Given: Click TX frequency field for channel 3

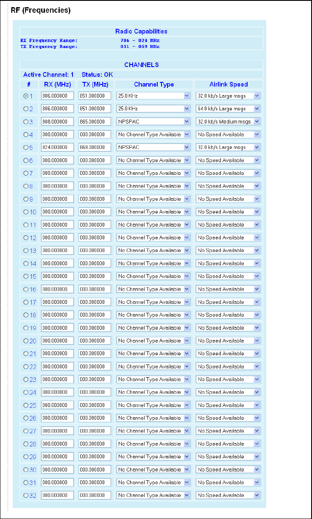Looking at the screenshot, I should pyautogui.click(x=95, y=122).
